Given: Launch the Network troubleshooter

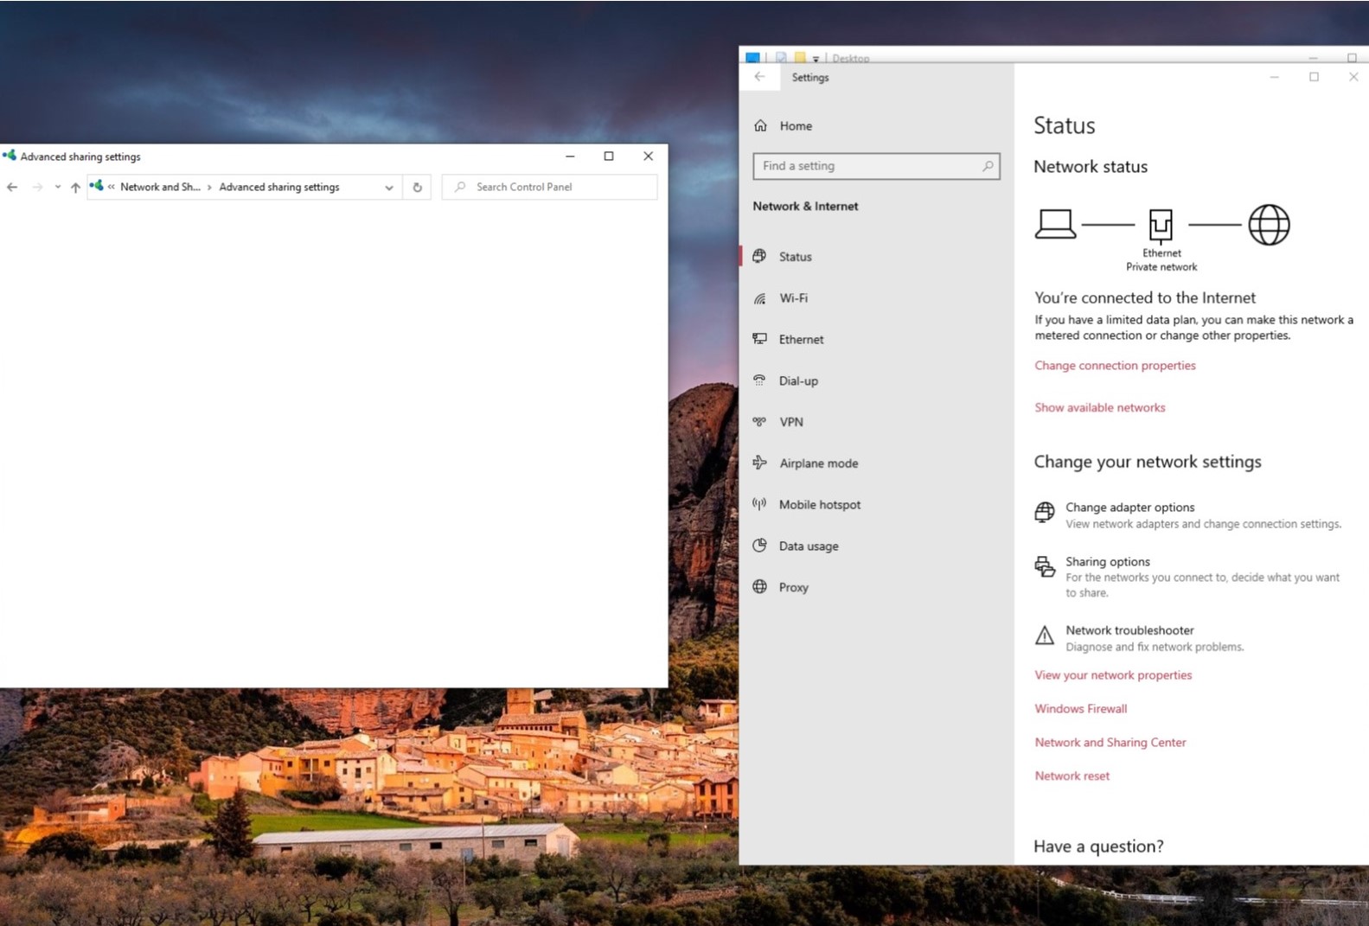Looking at the screenshot, I should (x=1129, y=630).
